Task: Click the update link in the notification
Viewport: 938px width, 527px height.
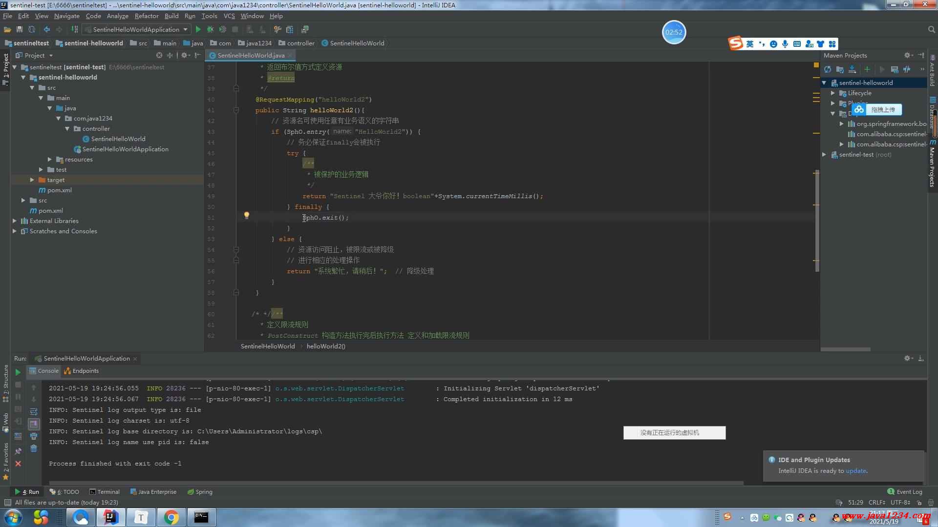Action: point(856,471)
